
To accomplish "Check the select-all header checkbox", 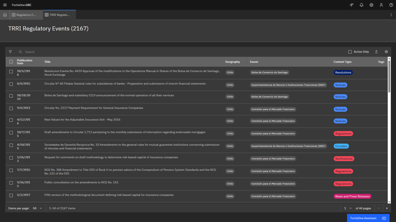I will pyautogui.click(x=11, y=62).
